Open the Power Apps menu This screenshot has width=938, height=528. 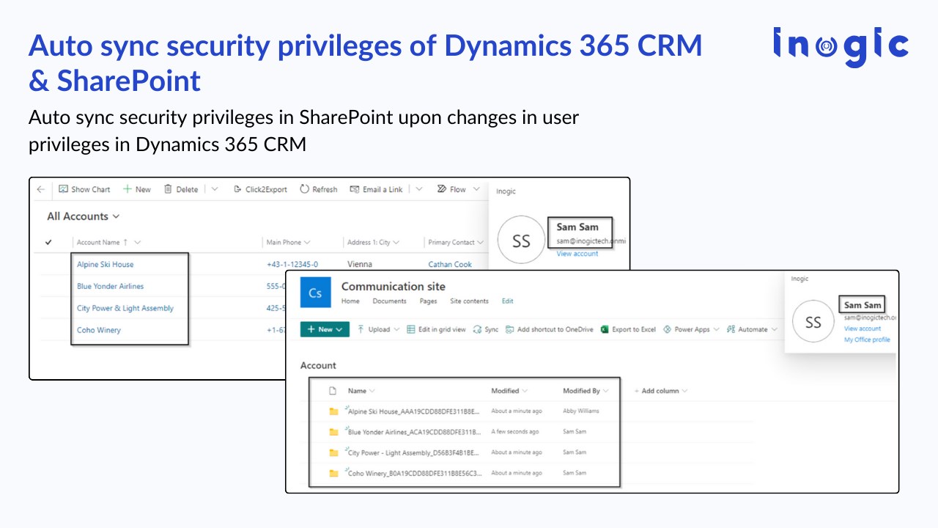[x=691, y=329]
